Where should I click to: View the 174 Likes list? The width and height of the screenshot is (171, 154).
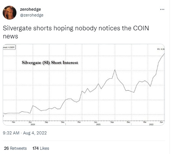point(41,148)
